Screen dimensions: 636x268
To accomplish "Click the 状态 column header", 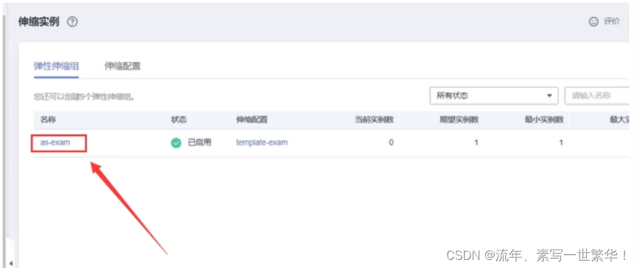I will point(179,120).
